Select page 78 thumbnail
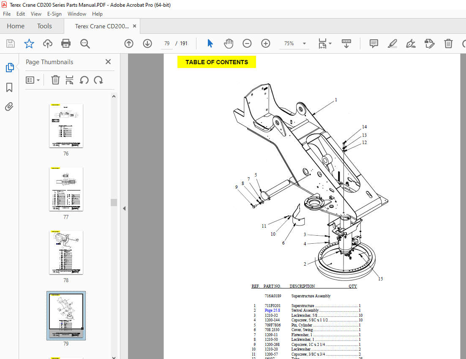This screenshot has height=359, width=466. pyautogui.click(x=66, y=252)
